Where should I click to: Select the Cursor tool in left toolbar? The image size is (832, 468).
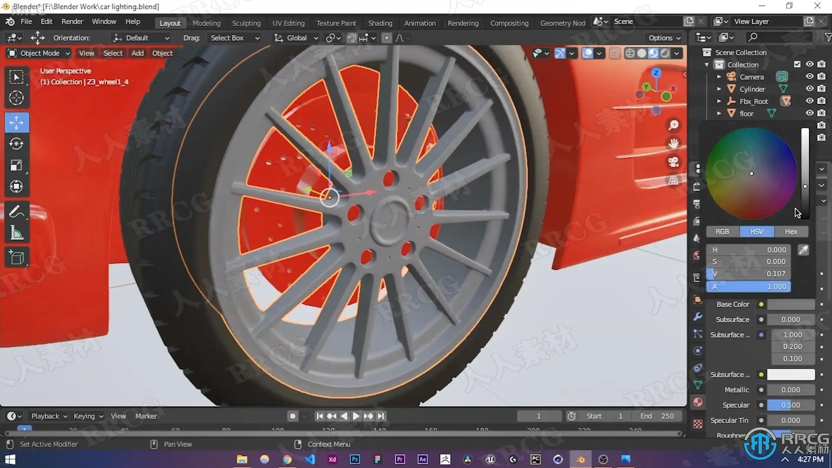pos(16,98)
